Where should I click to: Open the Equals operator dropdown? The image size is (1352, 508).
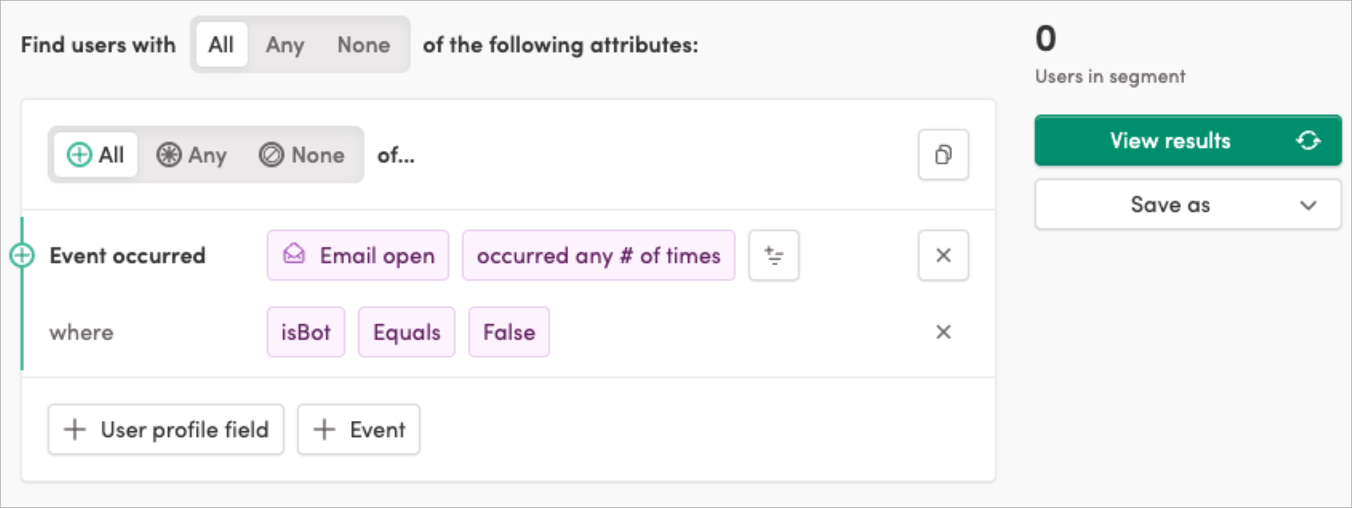coord(406,332)
